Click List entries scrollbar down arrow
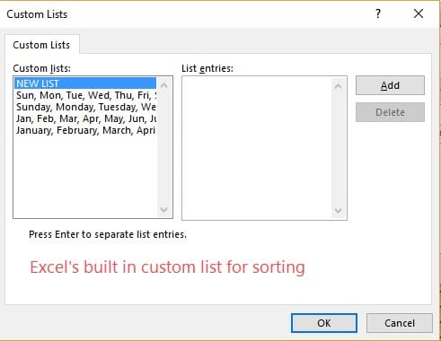The height and width of the screenshot is (341, 441). point(339,211)
